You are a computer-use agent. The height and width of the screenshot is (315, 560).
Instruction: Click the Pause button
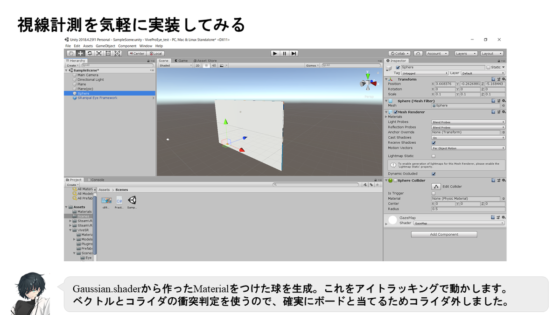point(284,53)
